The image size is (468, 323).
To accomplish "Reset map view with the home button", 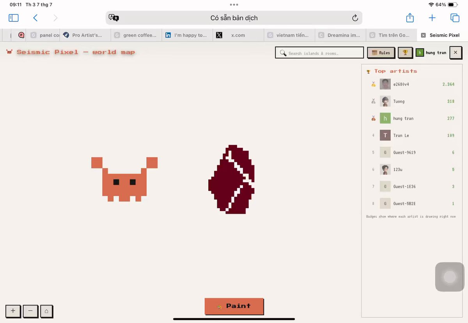I will (46, 311).
